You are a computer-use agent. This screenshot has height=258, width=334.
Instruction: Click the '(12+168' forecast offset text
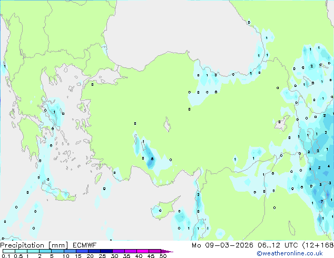pyautogui.click(x=318, y=245)
